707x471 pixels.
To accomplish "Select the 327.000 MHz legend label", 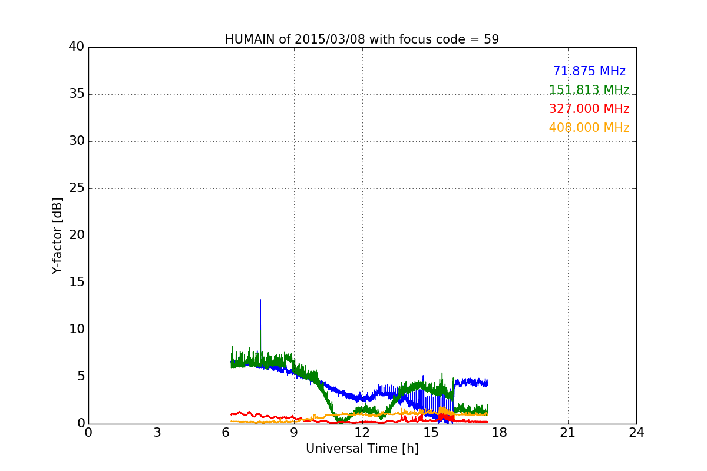I will pyautogui.click(x=589, y=109).
